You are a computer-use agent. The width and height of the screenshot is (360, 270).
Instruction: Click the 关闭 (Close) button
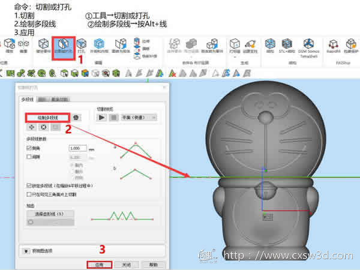point(127,265)
